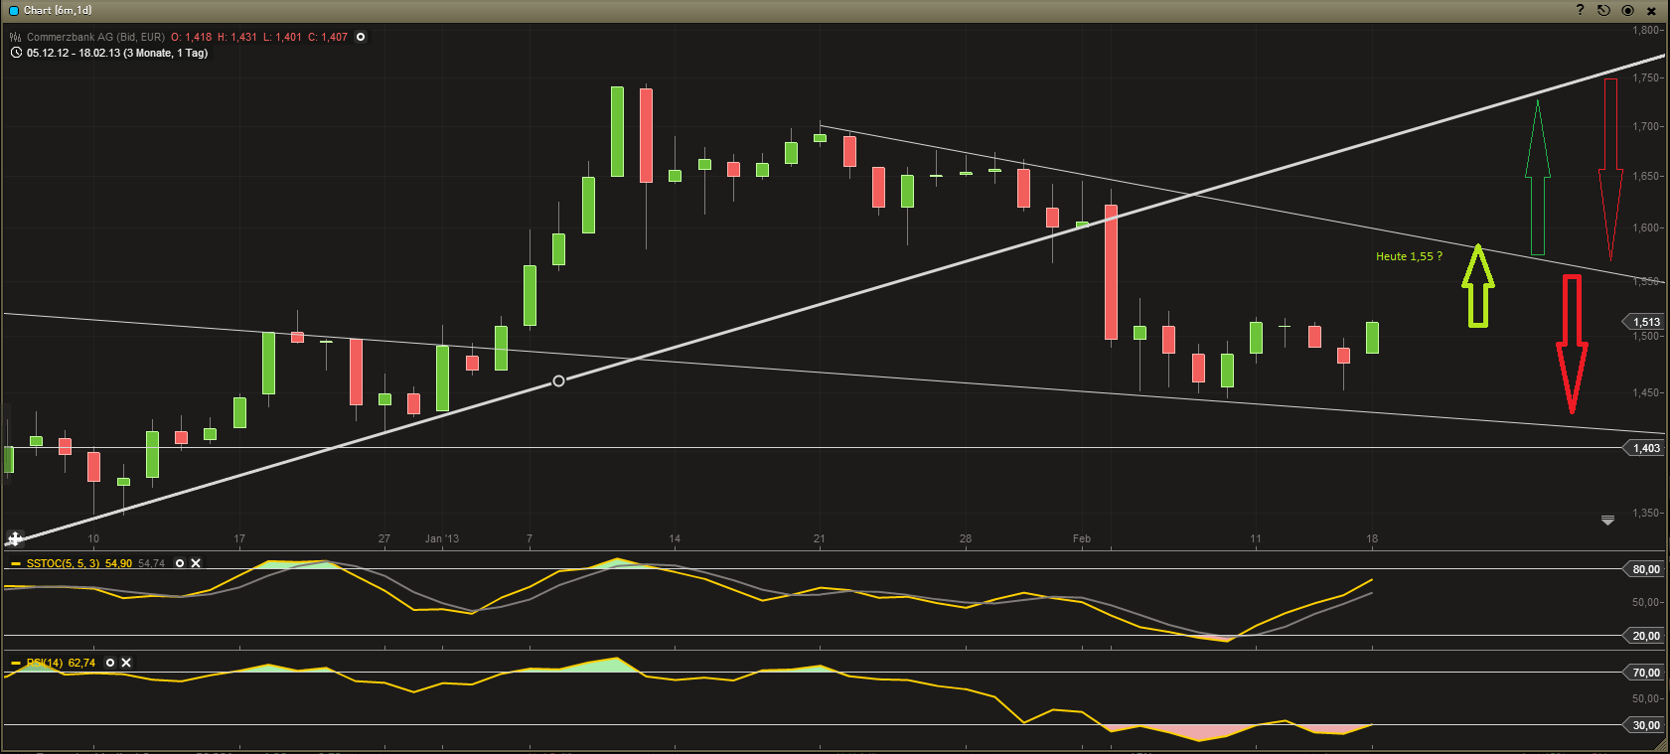
Task: Select the thin red down arrow drawing
Action: [1610, 169]
